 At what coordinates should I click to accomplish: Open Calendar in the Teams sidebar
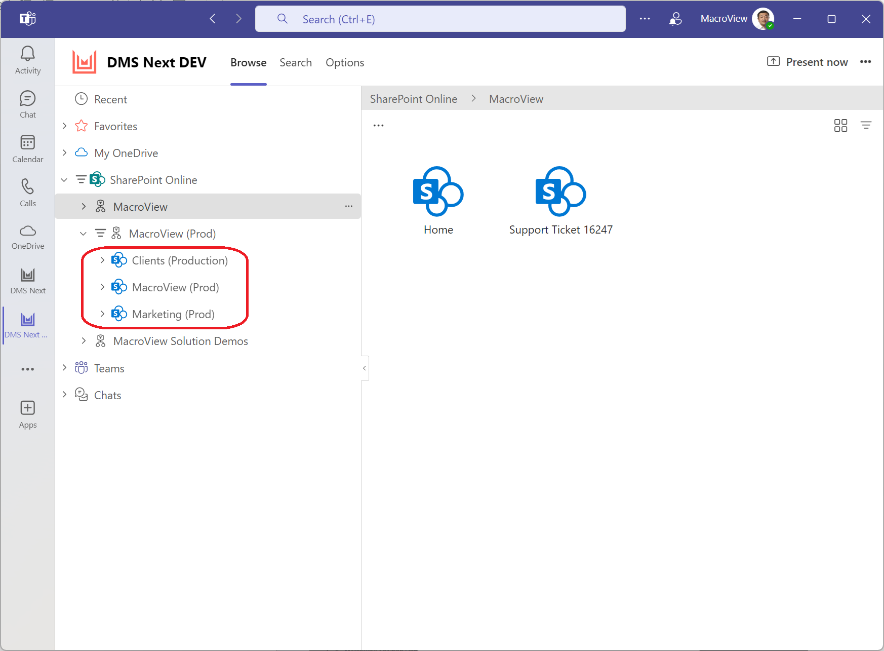click(x=28, y=149)
